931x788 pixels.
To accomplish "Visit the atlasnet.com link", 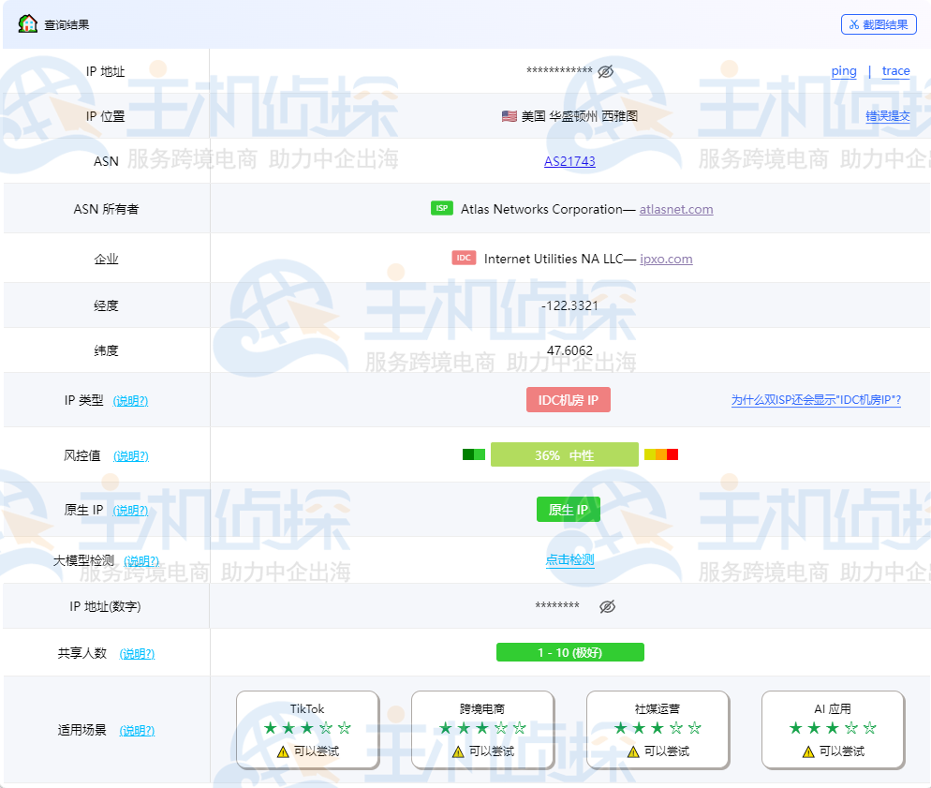I will 675,209.
